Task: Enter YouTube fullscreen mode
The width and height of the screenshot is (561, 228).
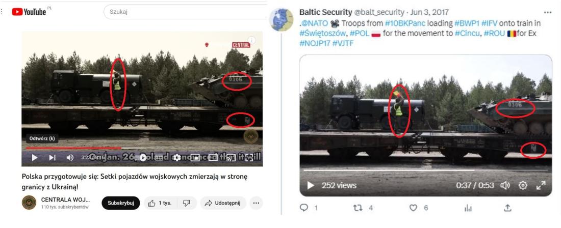Action: coord(249,157)
